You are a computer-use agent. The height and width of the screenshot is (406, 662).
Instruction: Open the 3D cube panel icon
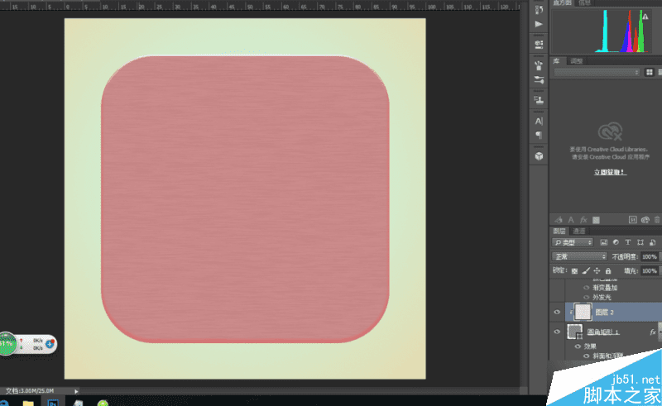pyautogui.click(x=539, y=156)
